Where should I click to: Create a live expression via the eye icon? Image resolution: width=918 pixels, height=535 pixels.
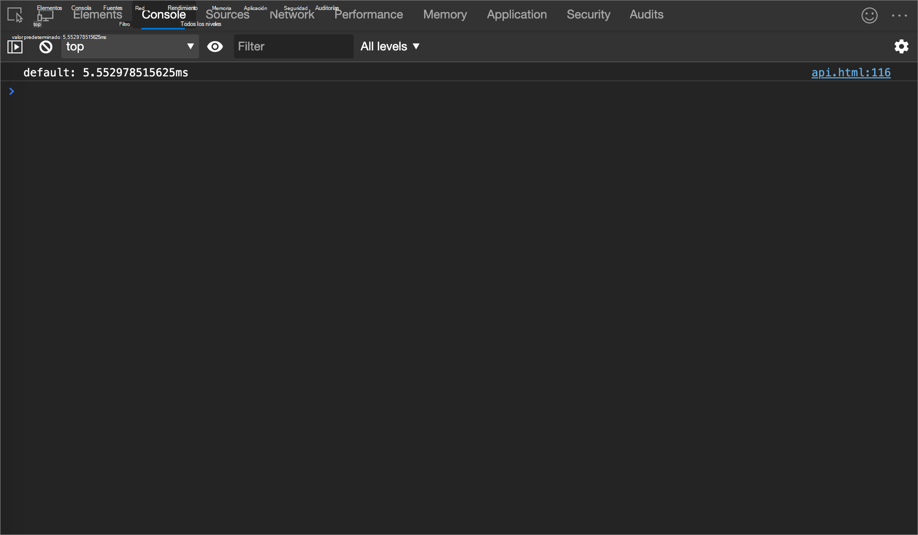[x=215, y=46]
